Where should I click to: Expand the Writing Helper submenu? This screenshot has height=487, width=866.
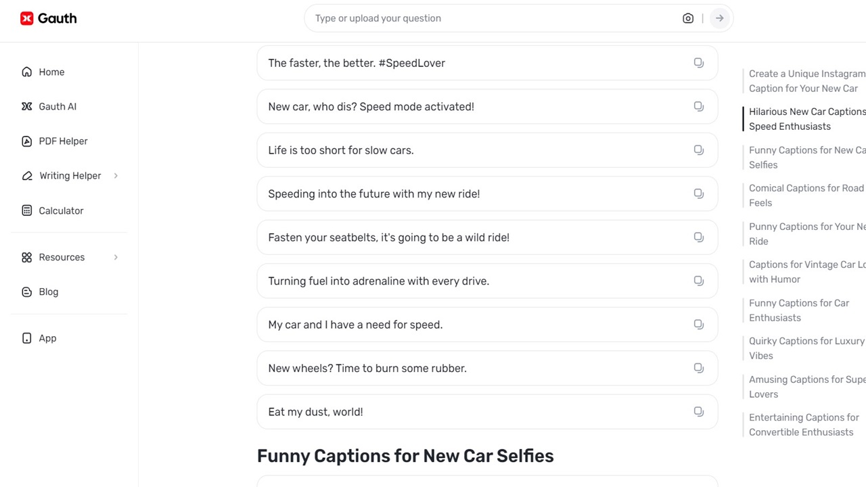point(116,176)
